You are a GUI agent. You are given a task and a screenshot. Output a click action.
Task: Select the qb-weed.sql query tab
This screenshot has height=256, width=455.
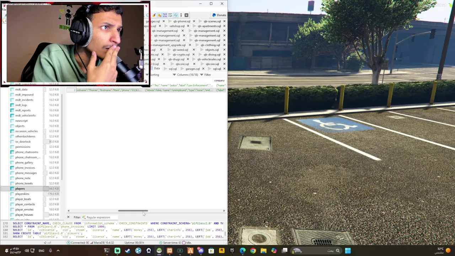(180, 50)
